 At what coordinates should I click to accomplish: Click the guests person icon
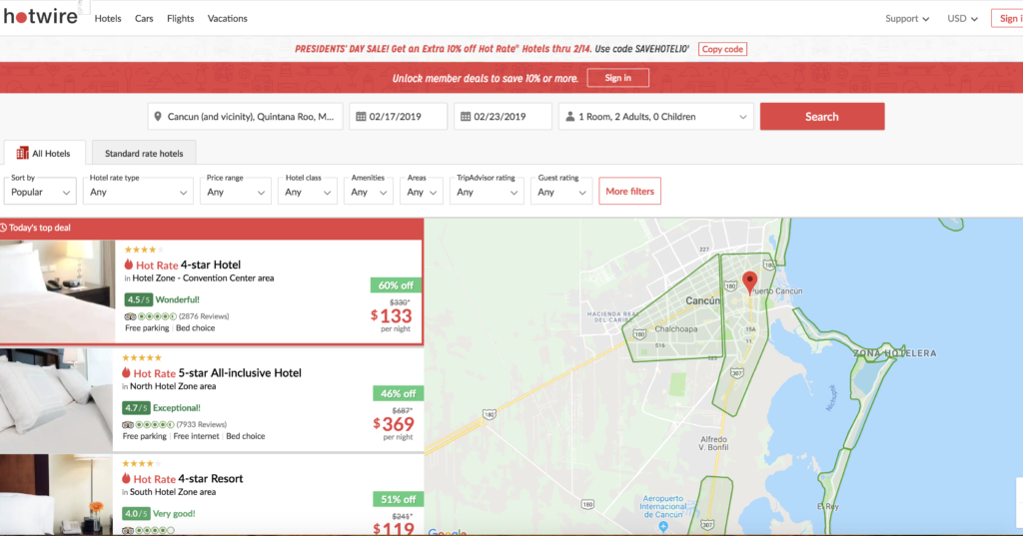coord(569,117)
